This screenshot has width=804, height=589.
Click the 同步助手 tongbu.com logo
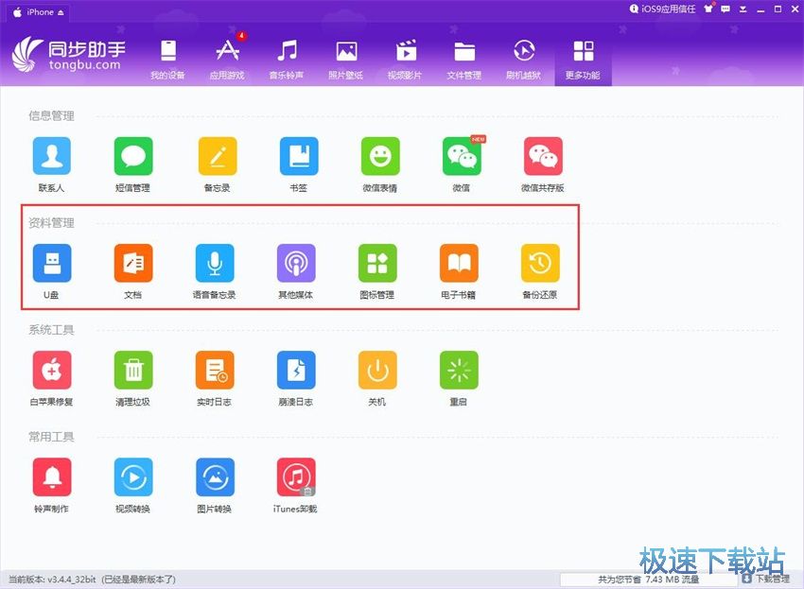69,55
